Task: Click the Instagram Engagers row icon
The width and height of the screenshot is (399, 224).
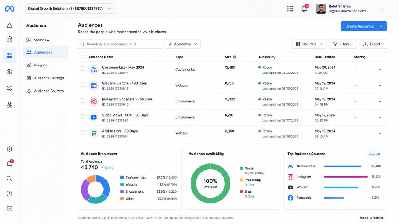Action: pos(94,101)
